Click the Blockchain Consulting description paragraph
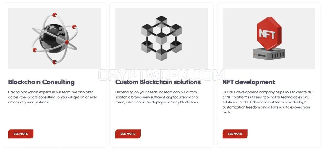 (x=53, y=97)
